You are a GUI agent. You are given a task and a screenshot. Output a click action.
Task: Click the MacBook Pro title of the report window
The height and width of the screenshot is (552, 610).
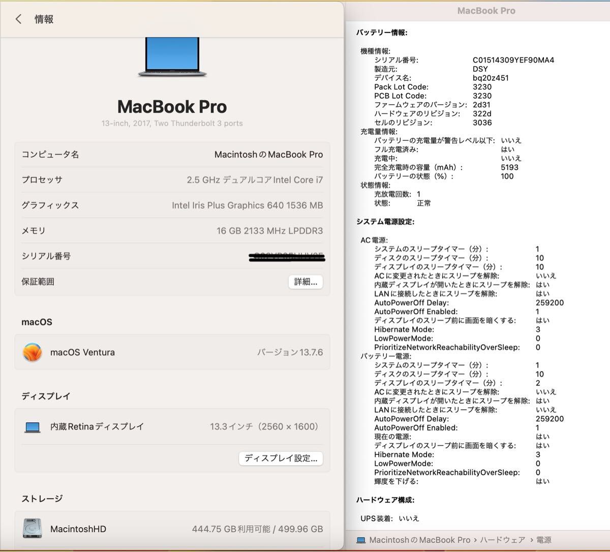[x=486, y=11]
